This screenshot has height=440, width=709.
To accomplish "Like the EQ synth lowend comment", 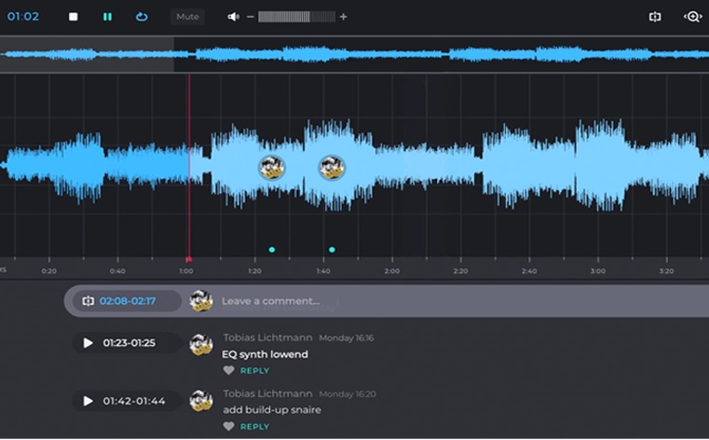I will (228, 370).
